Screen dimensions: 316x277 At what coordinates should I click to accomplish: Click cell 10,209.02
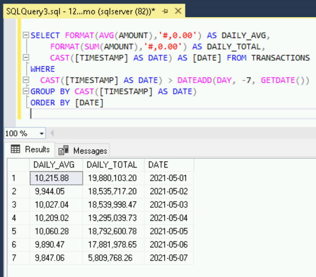pyautogui.click(x=56, y=218)
